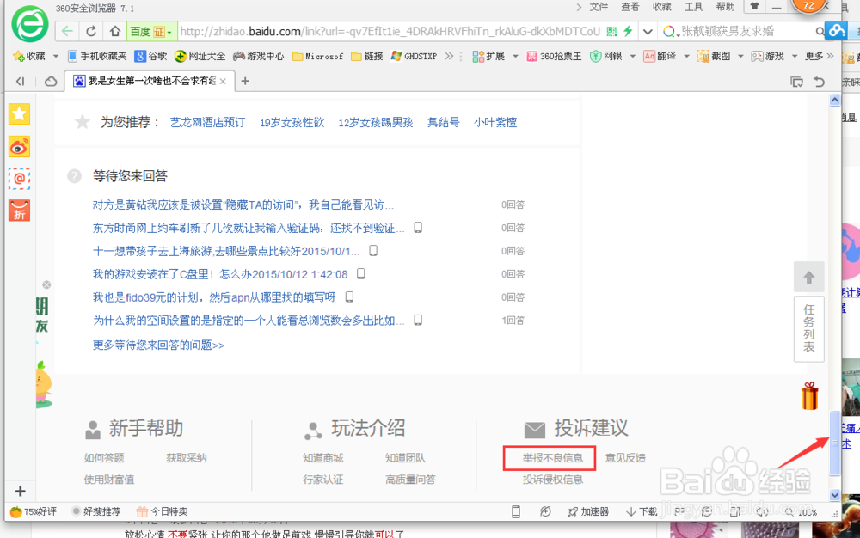Open 更多等待您来回答的问题 link
The width and height of the screenshot is (860, 538).
tap(157, 345)
